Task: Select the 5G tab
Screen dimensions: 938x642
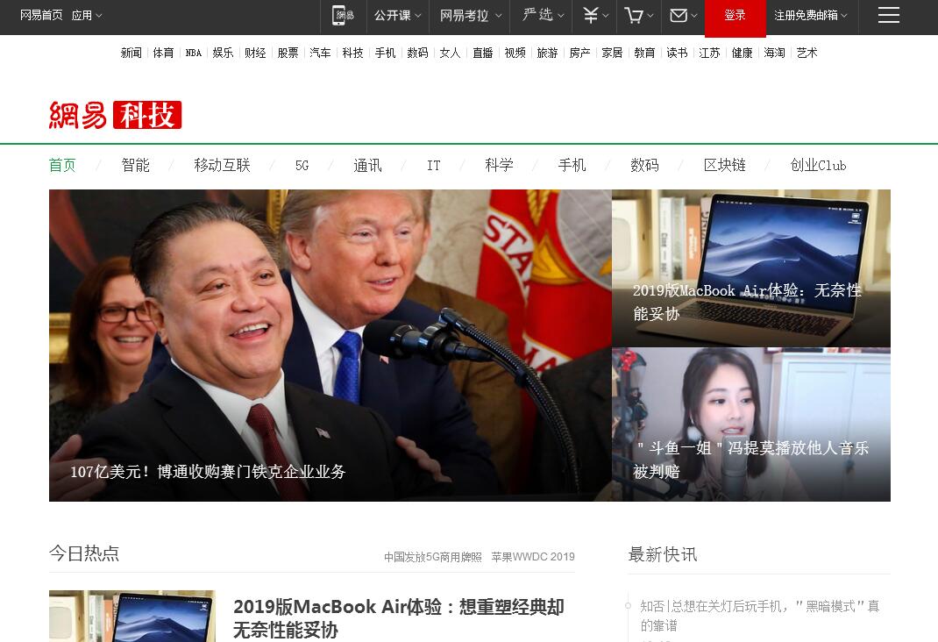Action: (x=302, y=166)
